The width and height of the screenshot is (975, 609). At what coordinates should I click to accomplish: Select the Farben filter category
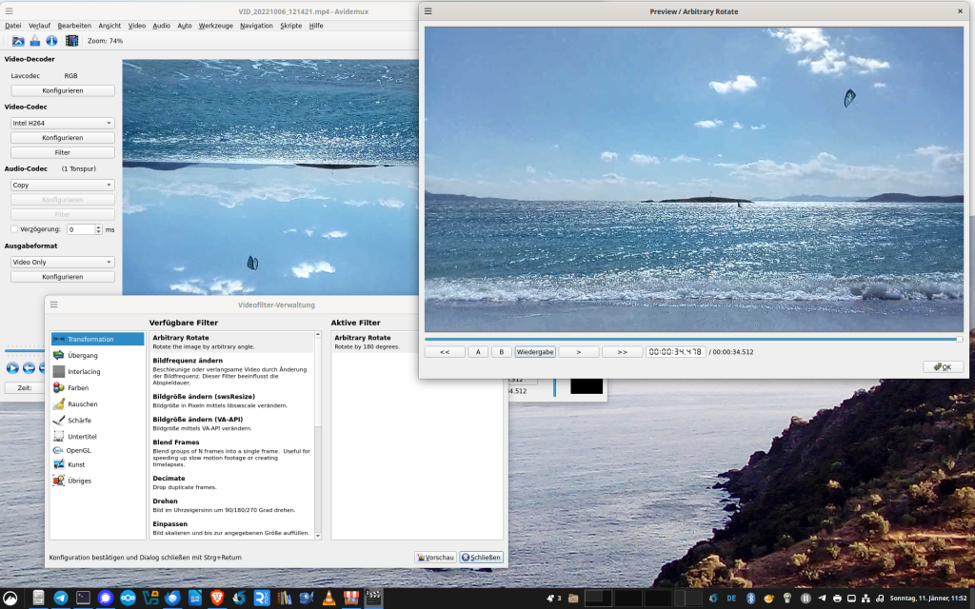(78, 388)
